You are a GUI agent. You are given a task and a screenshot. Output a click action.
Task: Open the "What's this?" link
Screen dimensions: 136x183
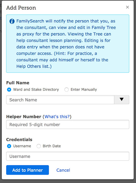pyautogui.click(x=57, y=117)
